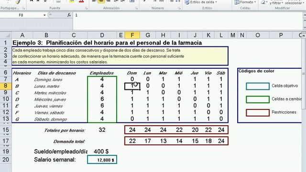Click the formula bar expand arrow
The height and width of the screenshot is (172, 306).
pos(304,15)
